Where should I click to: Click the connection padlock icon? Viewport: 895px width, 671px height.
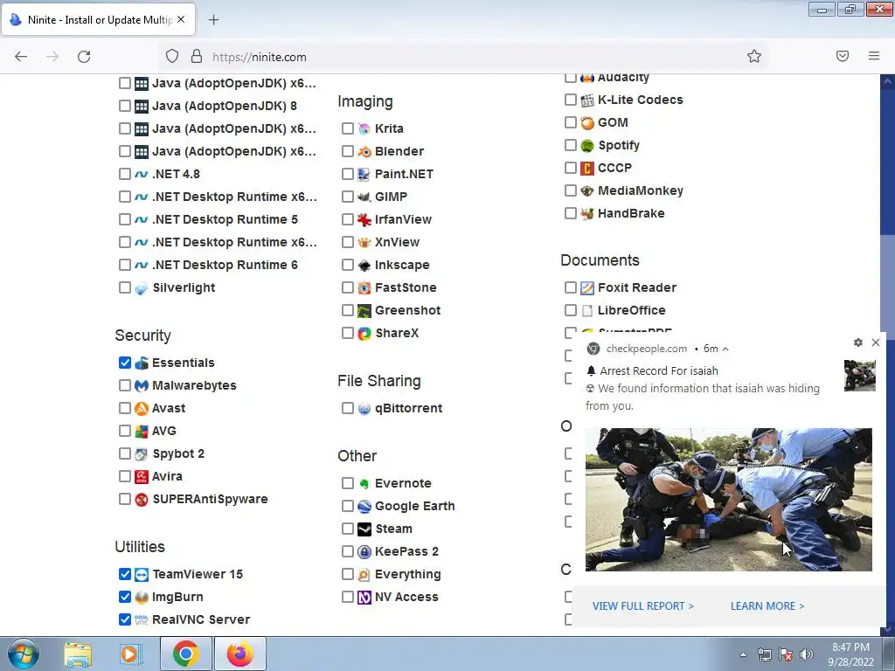pos(197,57)
